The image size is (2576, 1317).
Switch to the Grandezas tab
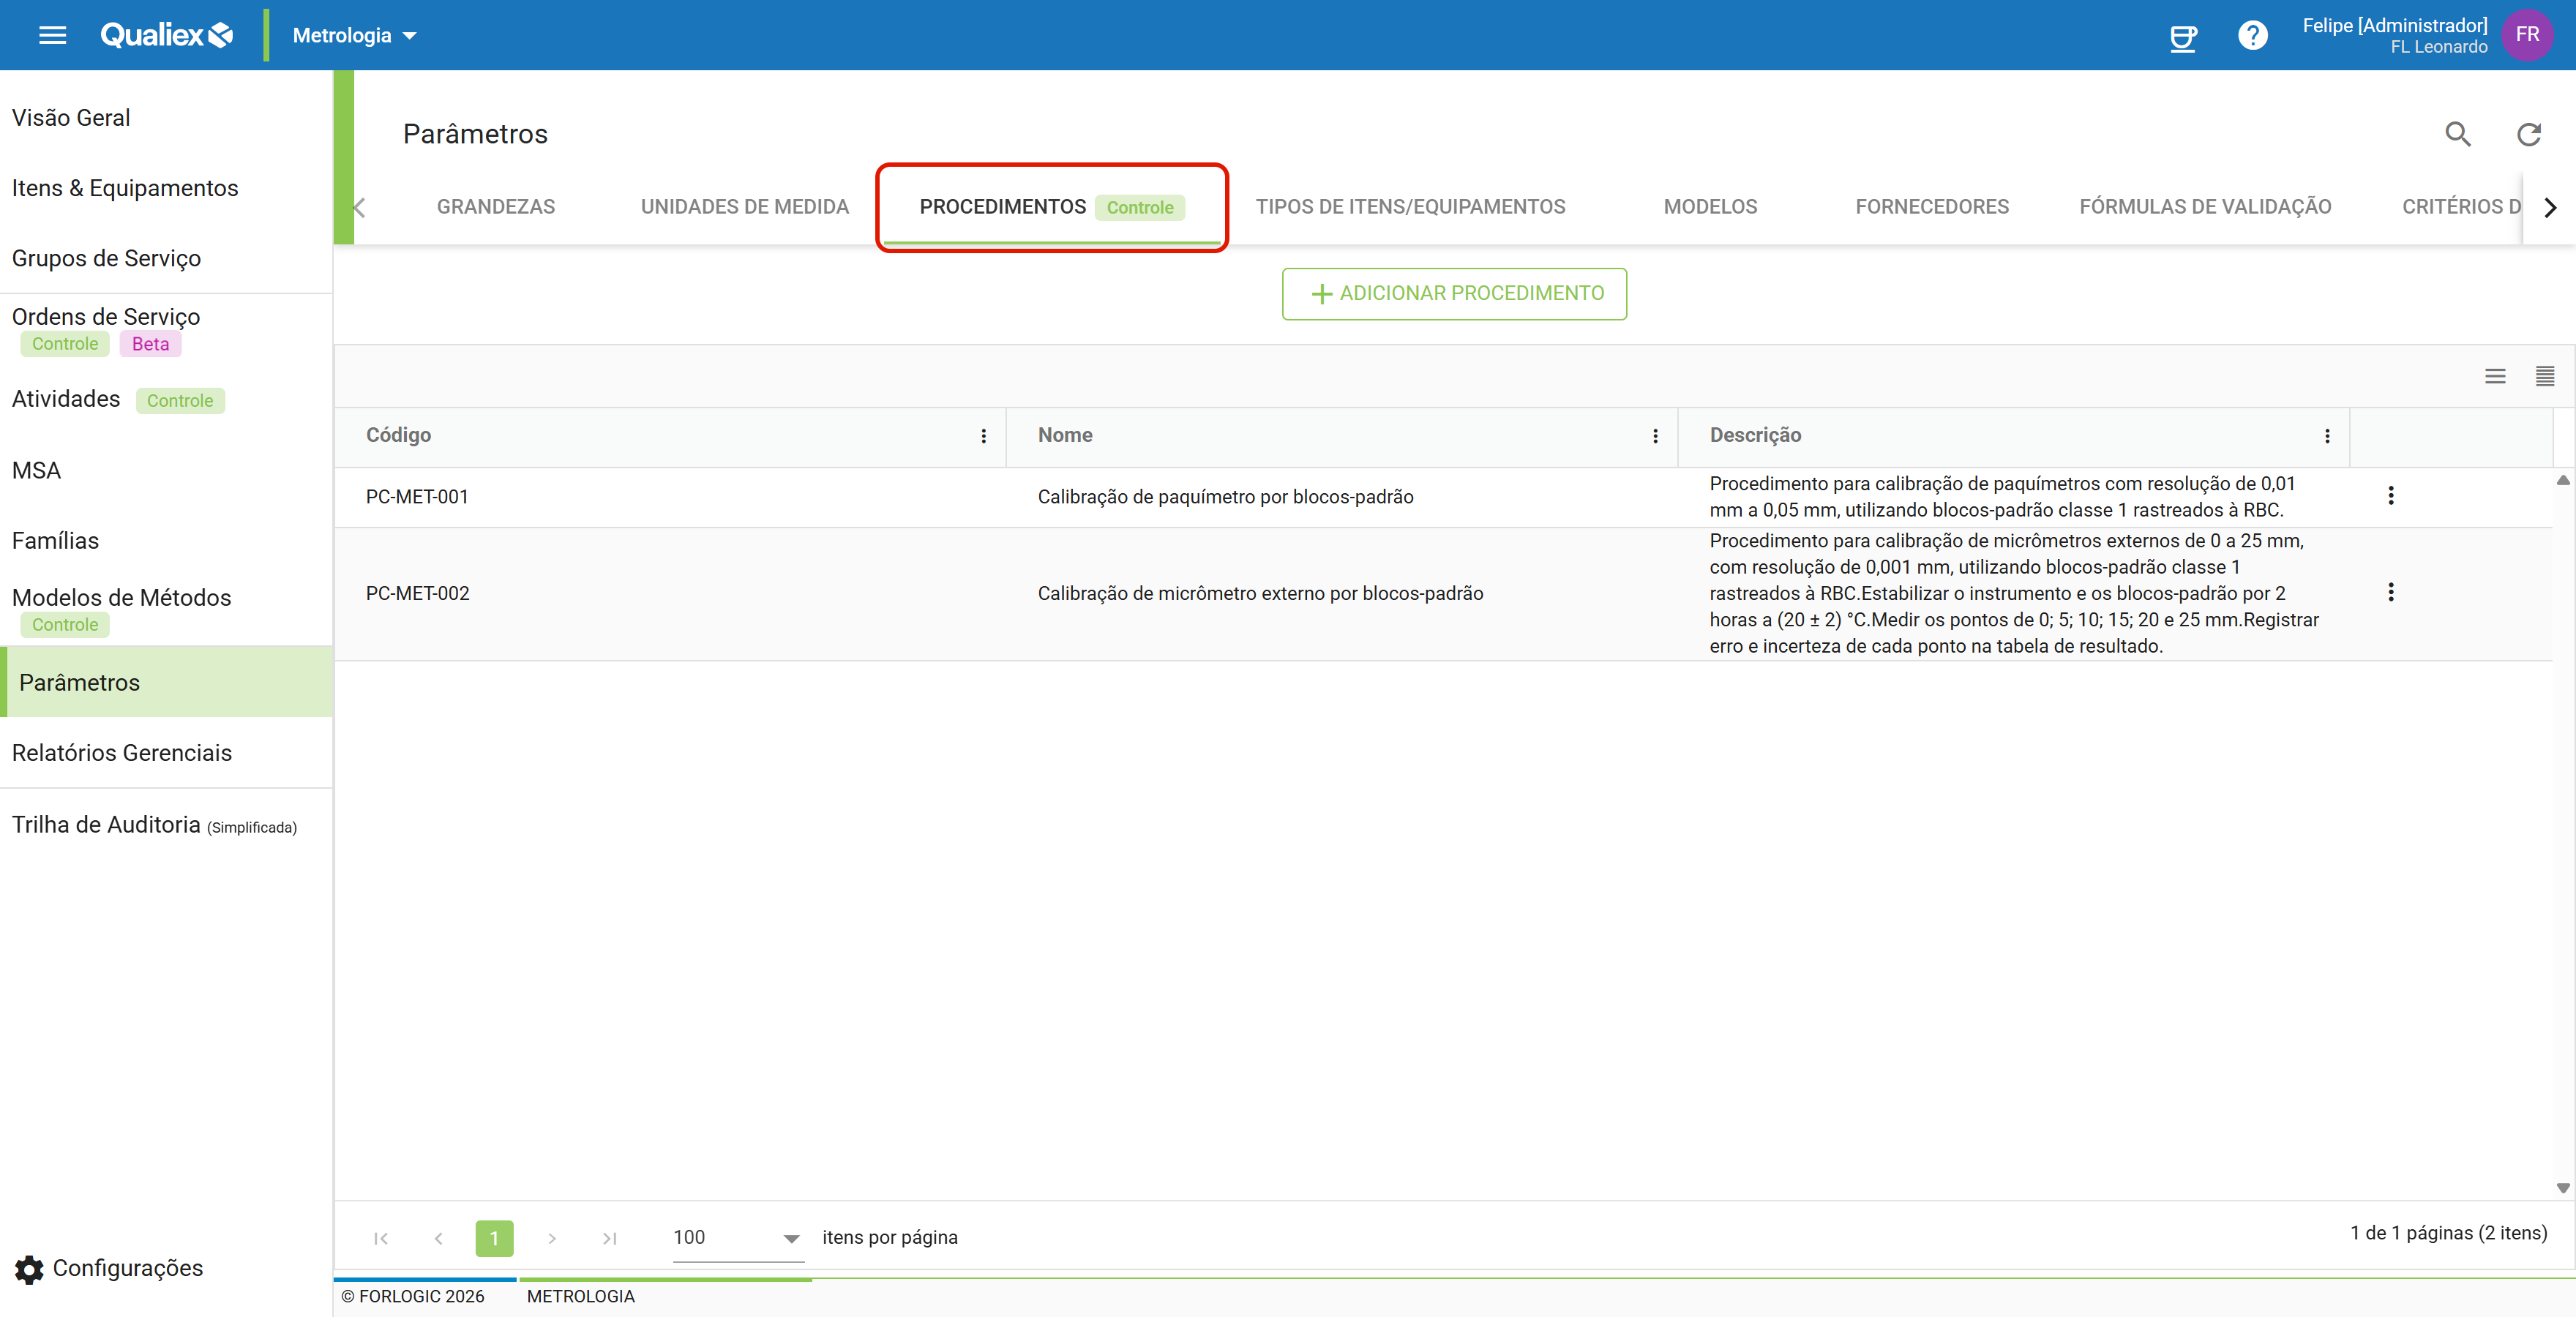click(496, 207)
